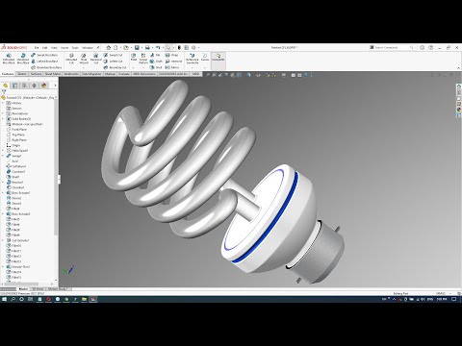Open the Motion Study 1 bottom tab
The height and width of the screenshot is (346, 462).
57,289
